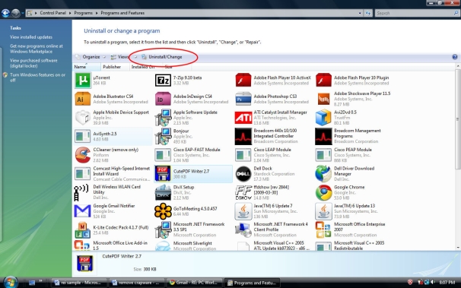The width and height of the screenshot is (461, 288).
Task: Select Apple Mobile Device Support icon
Action: coord(83,118)
